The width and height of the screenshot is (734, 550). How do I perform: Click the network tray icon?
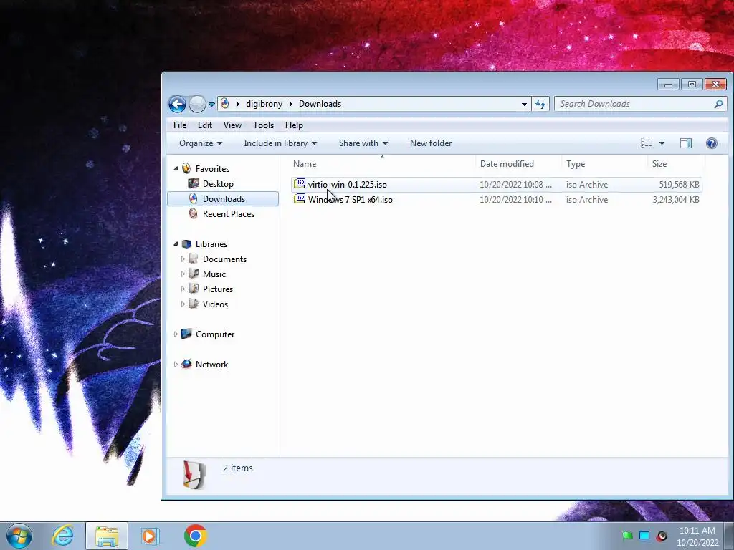point(644,536)
